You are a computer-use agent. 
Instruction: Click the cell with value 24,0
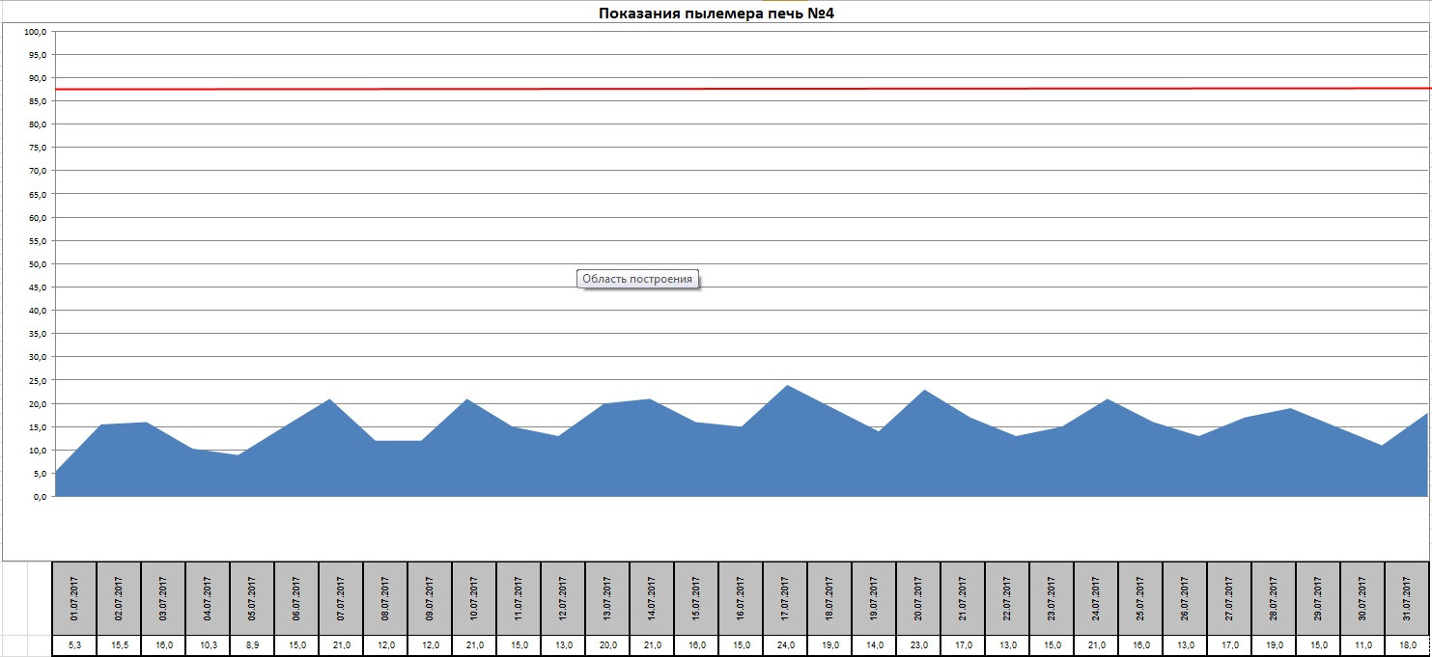(785, 644)
